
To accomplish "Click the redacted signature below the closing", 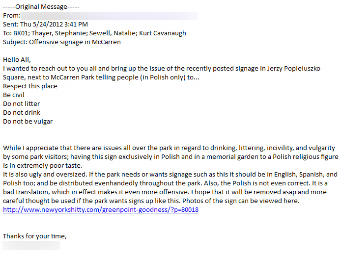I will pyautogui.click(x=31, y=245).
